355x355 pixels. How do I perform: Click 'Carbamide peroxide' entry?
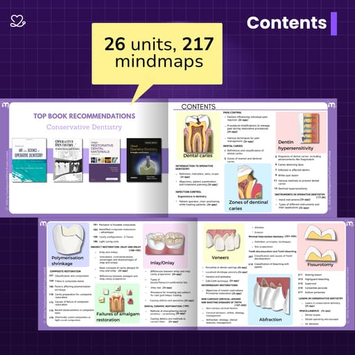[x=316, y=288]
